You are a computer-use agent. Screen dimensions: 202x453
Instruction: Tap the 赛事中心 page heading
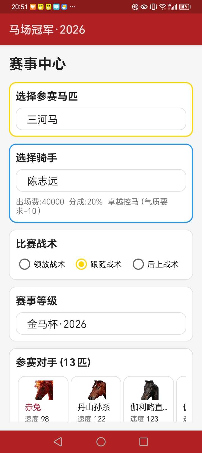[38, 64]
